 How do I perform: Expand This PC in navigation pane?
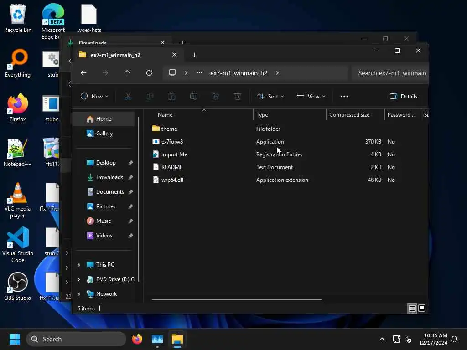click(78, 265)
